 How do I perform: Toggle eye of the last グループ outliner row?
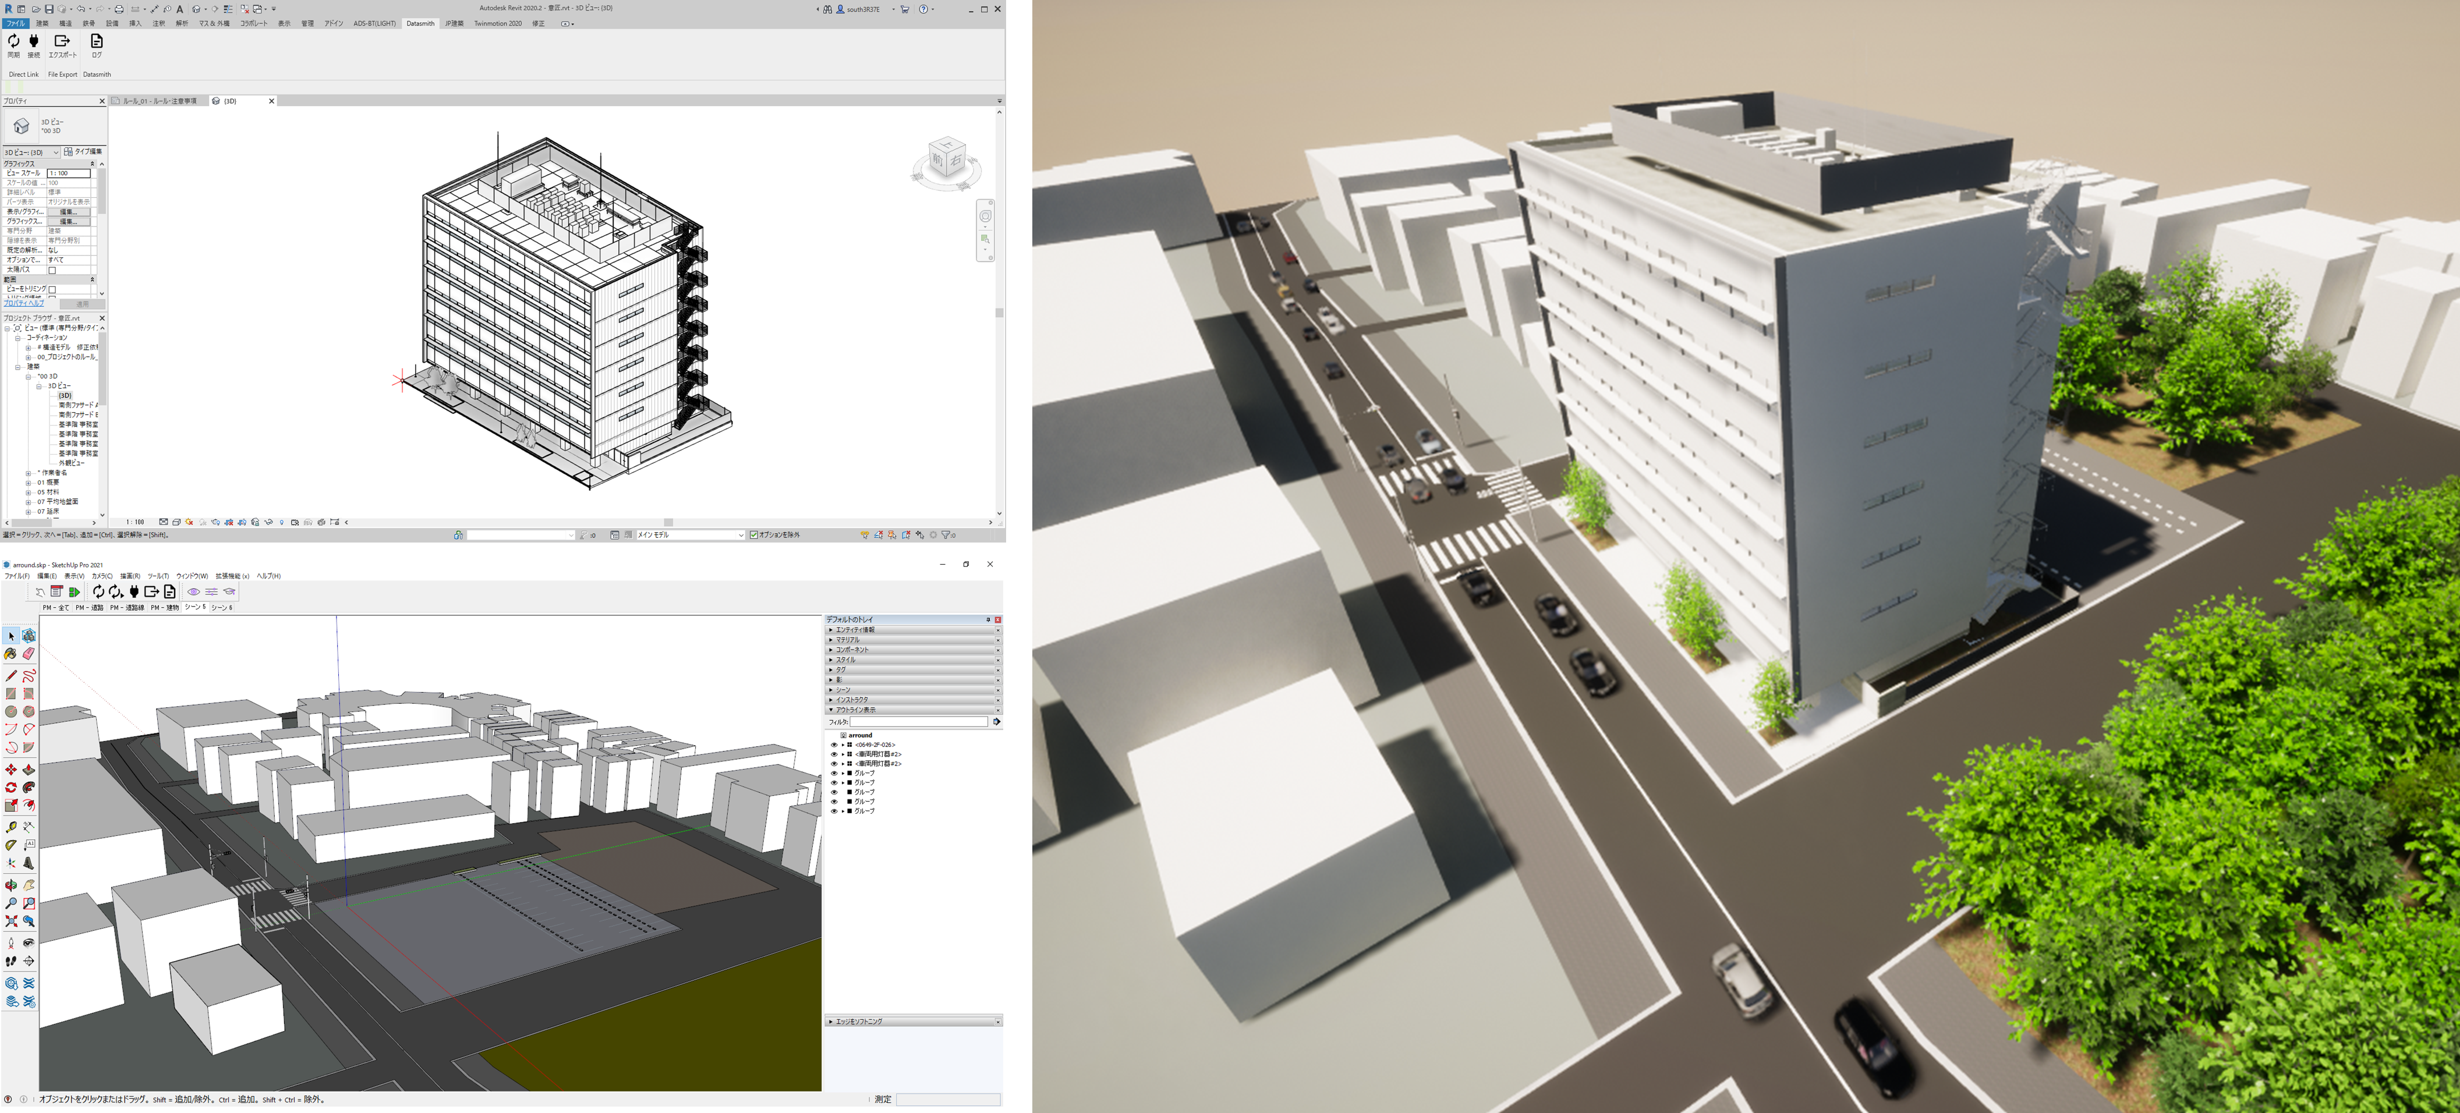(834, 811)
